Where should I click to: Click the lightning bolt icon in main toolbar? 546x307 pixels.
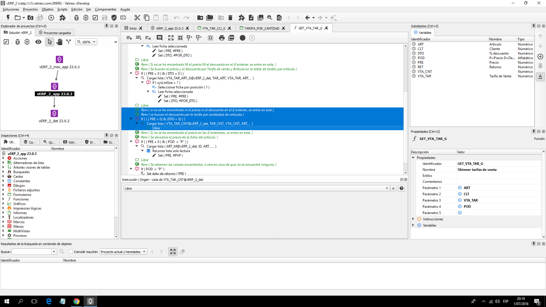[x=8, y=18]
